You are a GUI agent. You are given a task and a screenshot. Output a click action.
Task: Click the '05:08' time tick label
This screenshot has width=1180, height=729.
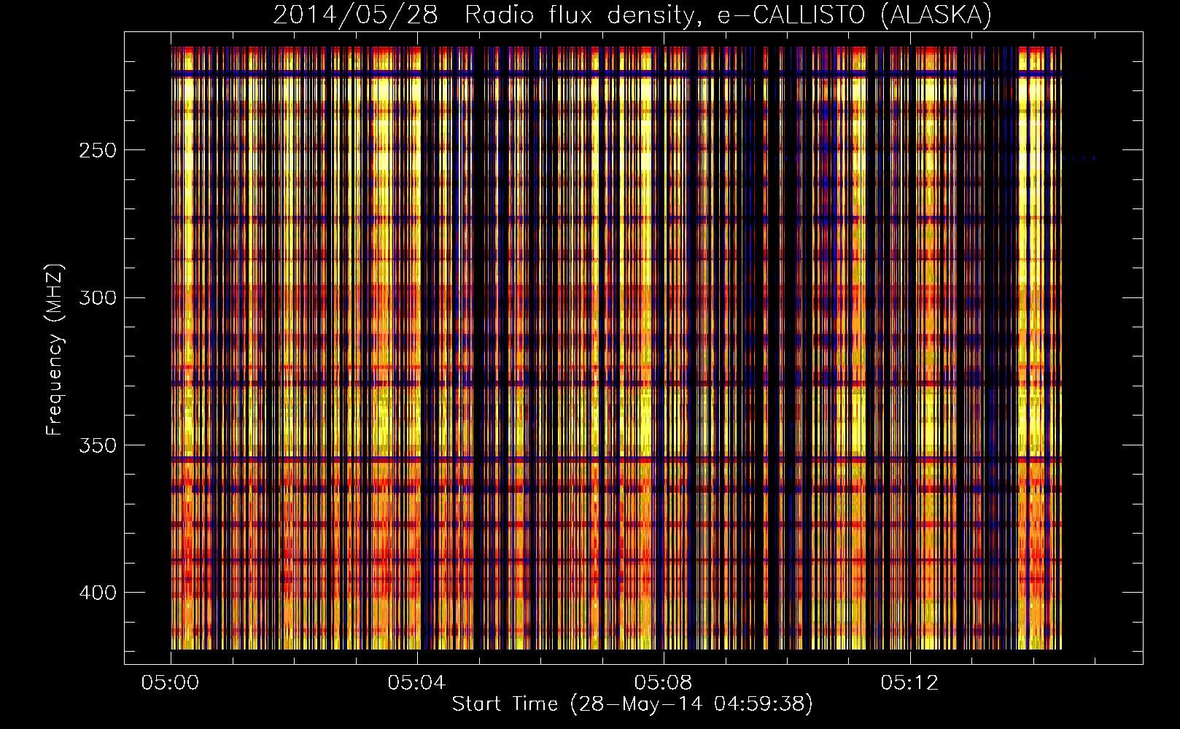click(x=664, y=683)
